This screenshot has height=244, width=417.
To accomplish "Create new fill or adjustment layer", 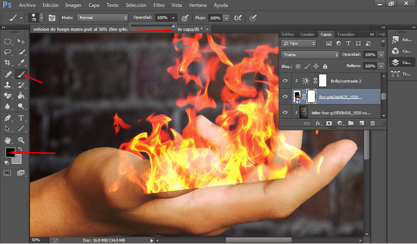I will click(340, 123).
